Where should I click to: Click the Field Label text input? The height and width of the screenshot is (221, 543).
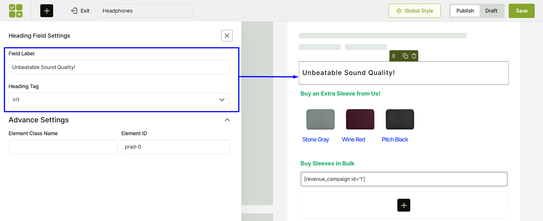119,67
